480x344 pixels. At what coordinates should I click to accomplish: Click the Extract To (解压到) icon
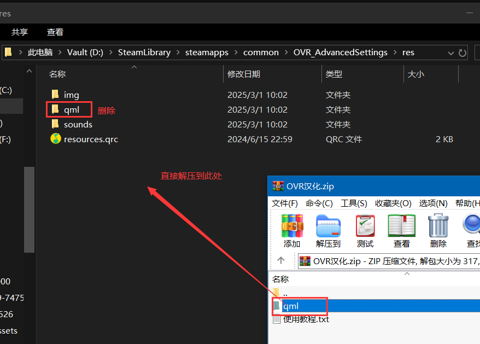[328, 231]
